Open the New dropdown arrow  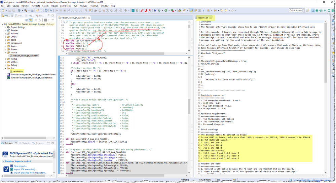tap(6, 10)
